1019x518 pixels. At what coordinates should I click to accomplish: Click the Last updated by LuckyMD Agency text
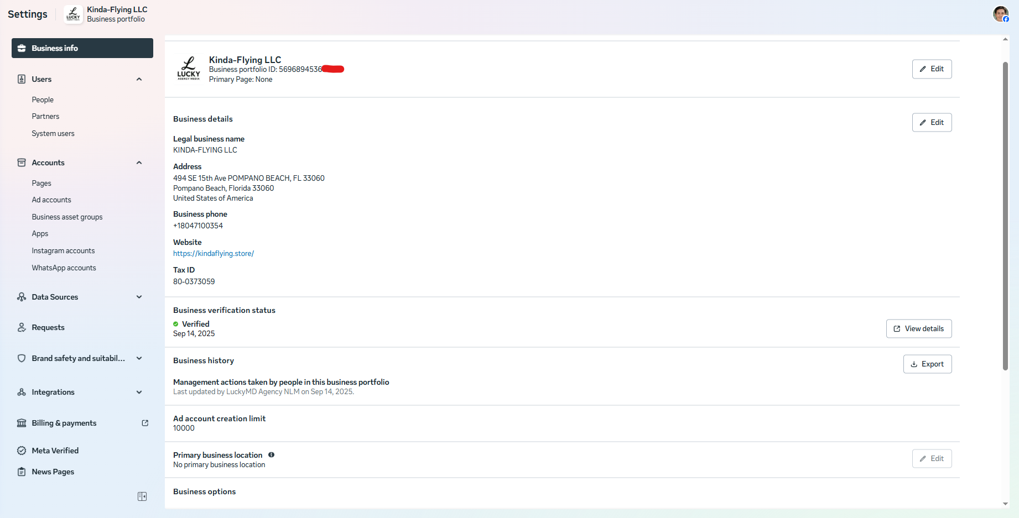[x=263, y=391]
